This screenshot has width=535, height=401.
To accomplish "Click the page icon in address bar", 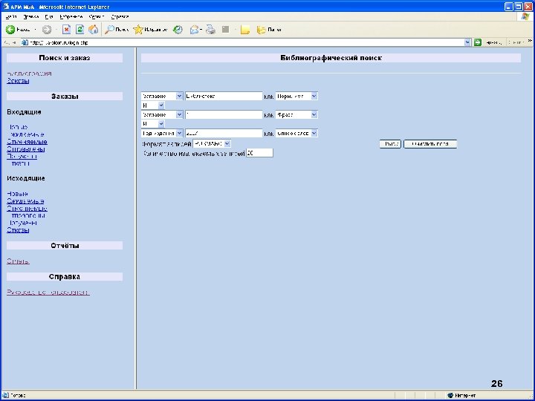I will coord(25,42).
